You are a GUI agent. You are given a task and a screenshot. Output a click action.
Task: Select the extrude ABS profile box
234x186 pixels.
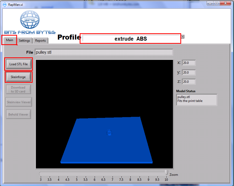pyautogui.click(x=130, y=39)
